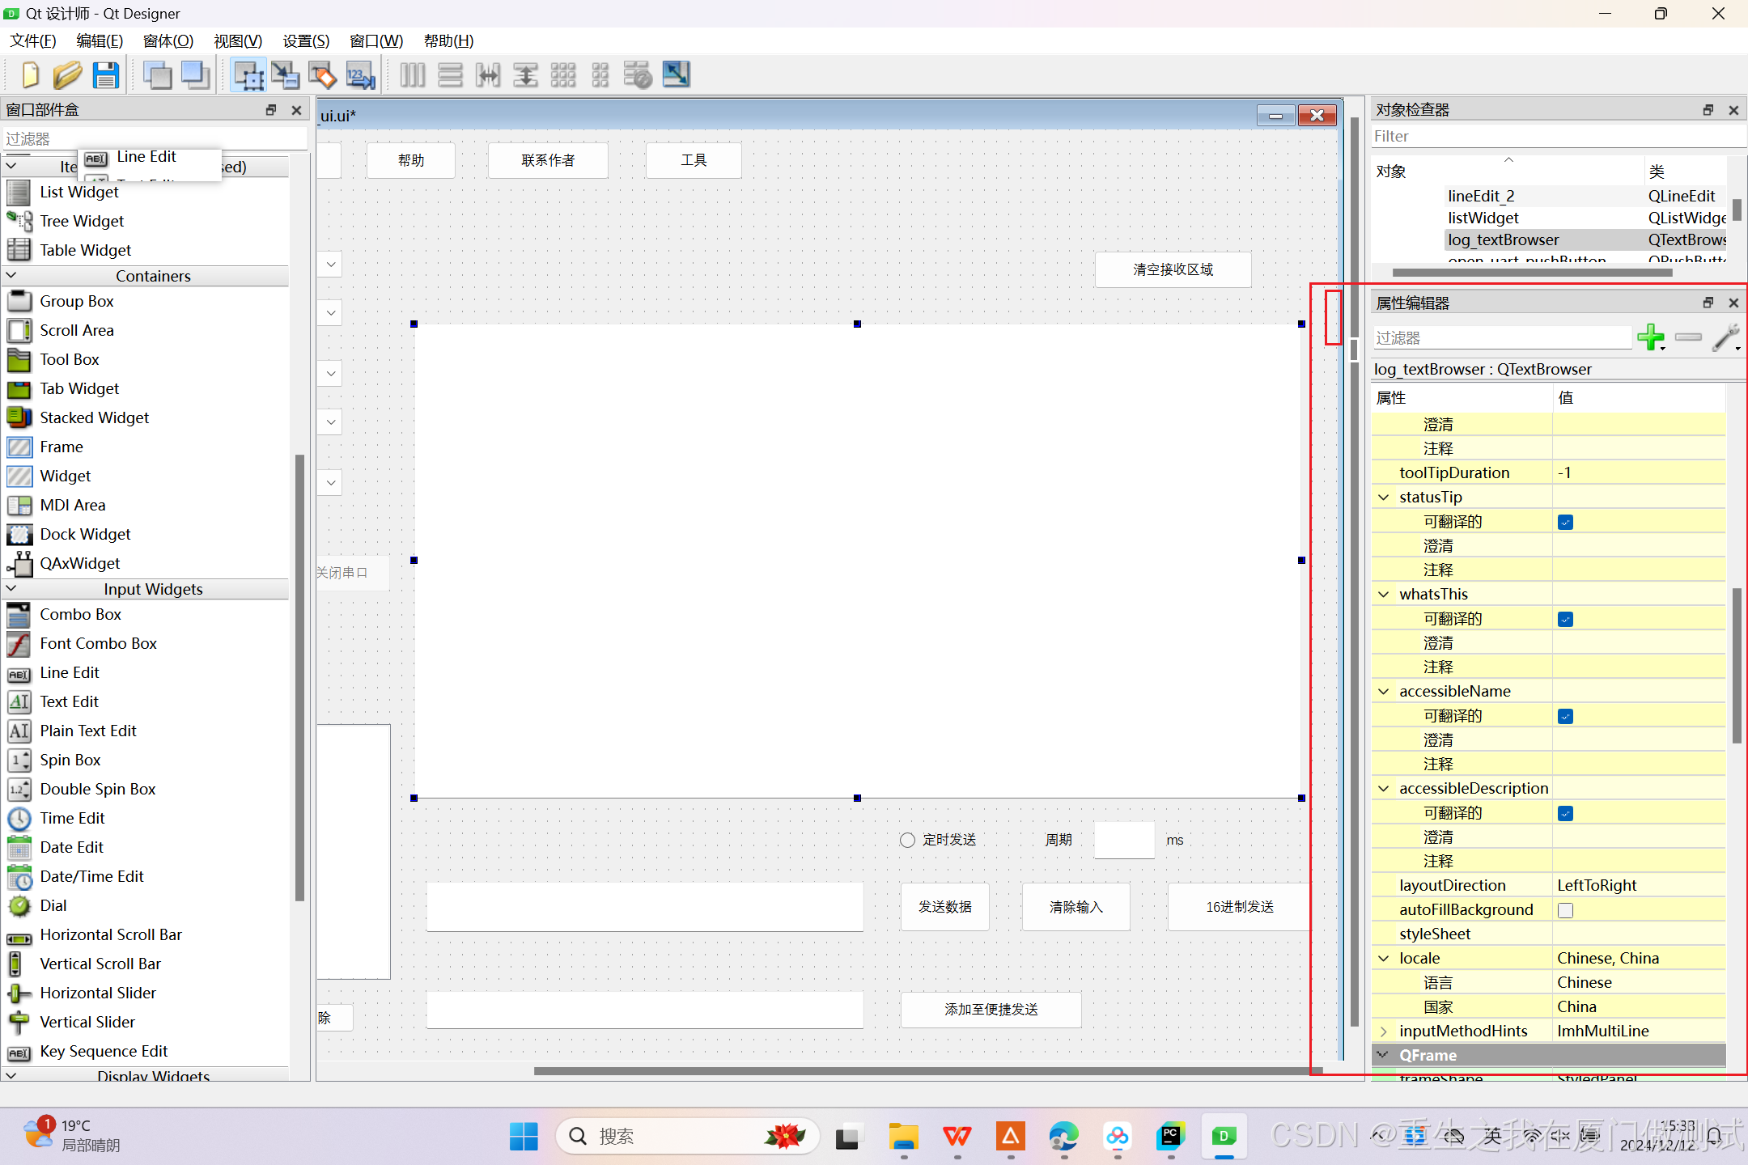Click the Open file folder icon
The width and height of the screenshot is (1748, 1165).
(x=67, y=75)
